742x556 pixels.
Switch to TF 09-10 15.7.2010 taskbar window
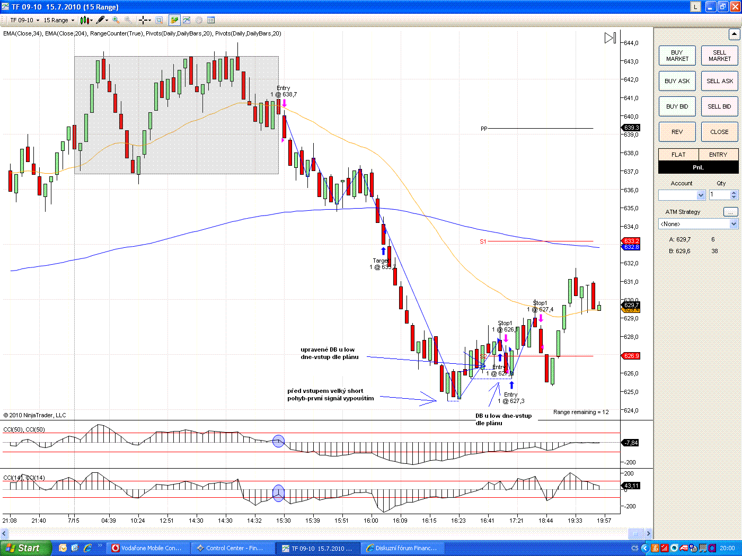click(x=318, y=548)
